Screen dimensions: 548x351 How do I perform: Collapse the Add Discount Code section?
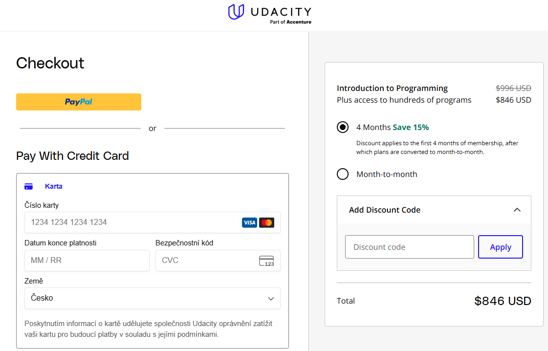coord(517,209)
